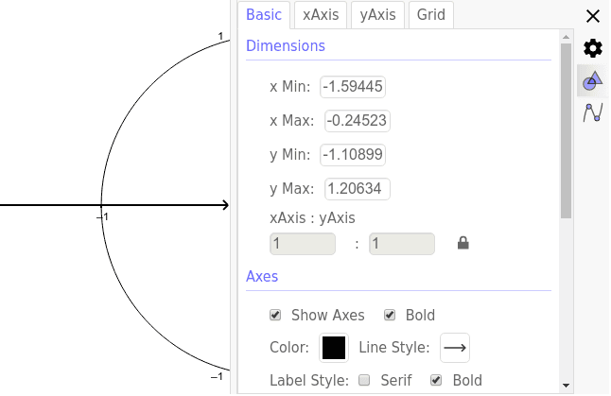Click the -1 label on x-axis
The width and height of the screenshot is (611, 396).
tap(102, 216)
